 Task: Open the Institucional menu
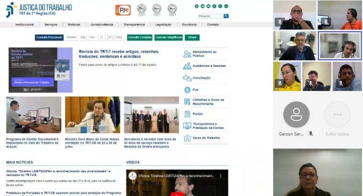[x=24, y=24]
